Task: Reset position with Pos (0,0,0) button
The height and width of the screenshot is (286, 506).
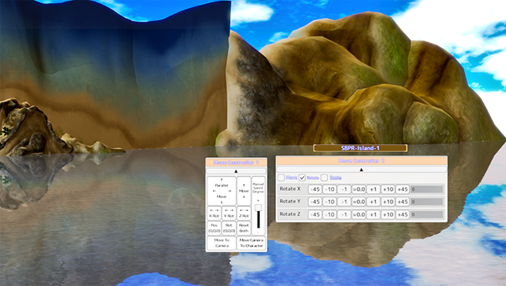Action: 214,228
